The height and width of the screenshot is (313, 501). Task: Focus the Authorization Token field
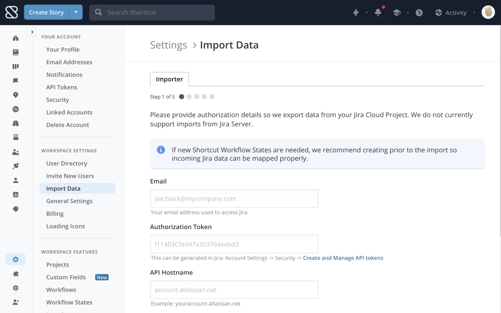(234, 244)
